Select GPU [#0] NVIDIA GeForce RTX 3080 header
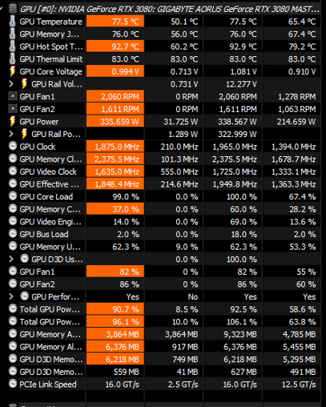 170,9
